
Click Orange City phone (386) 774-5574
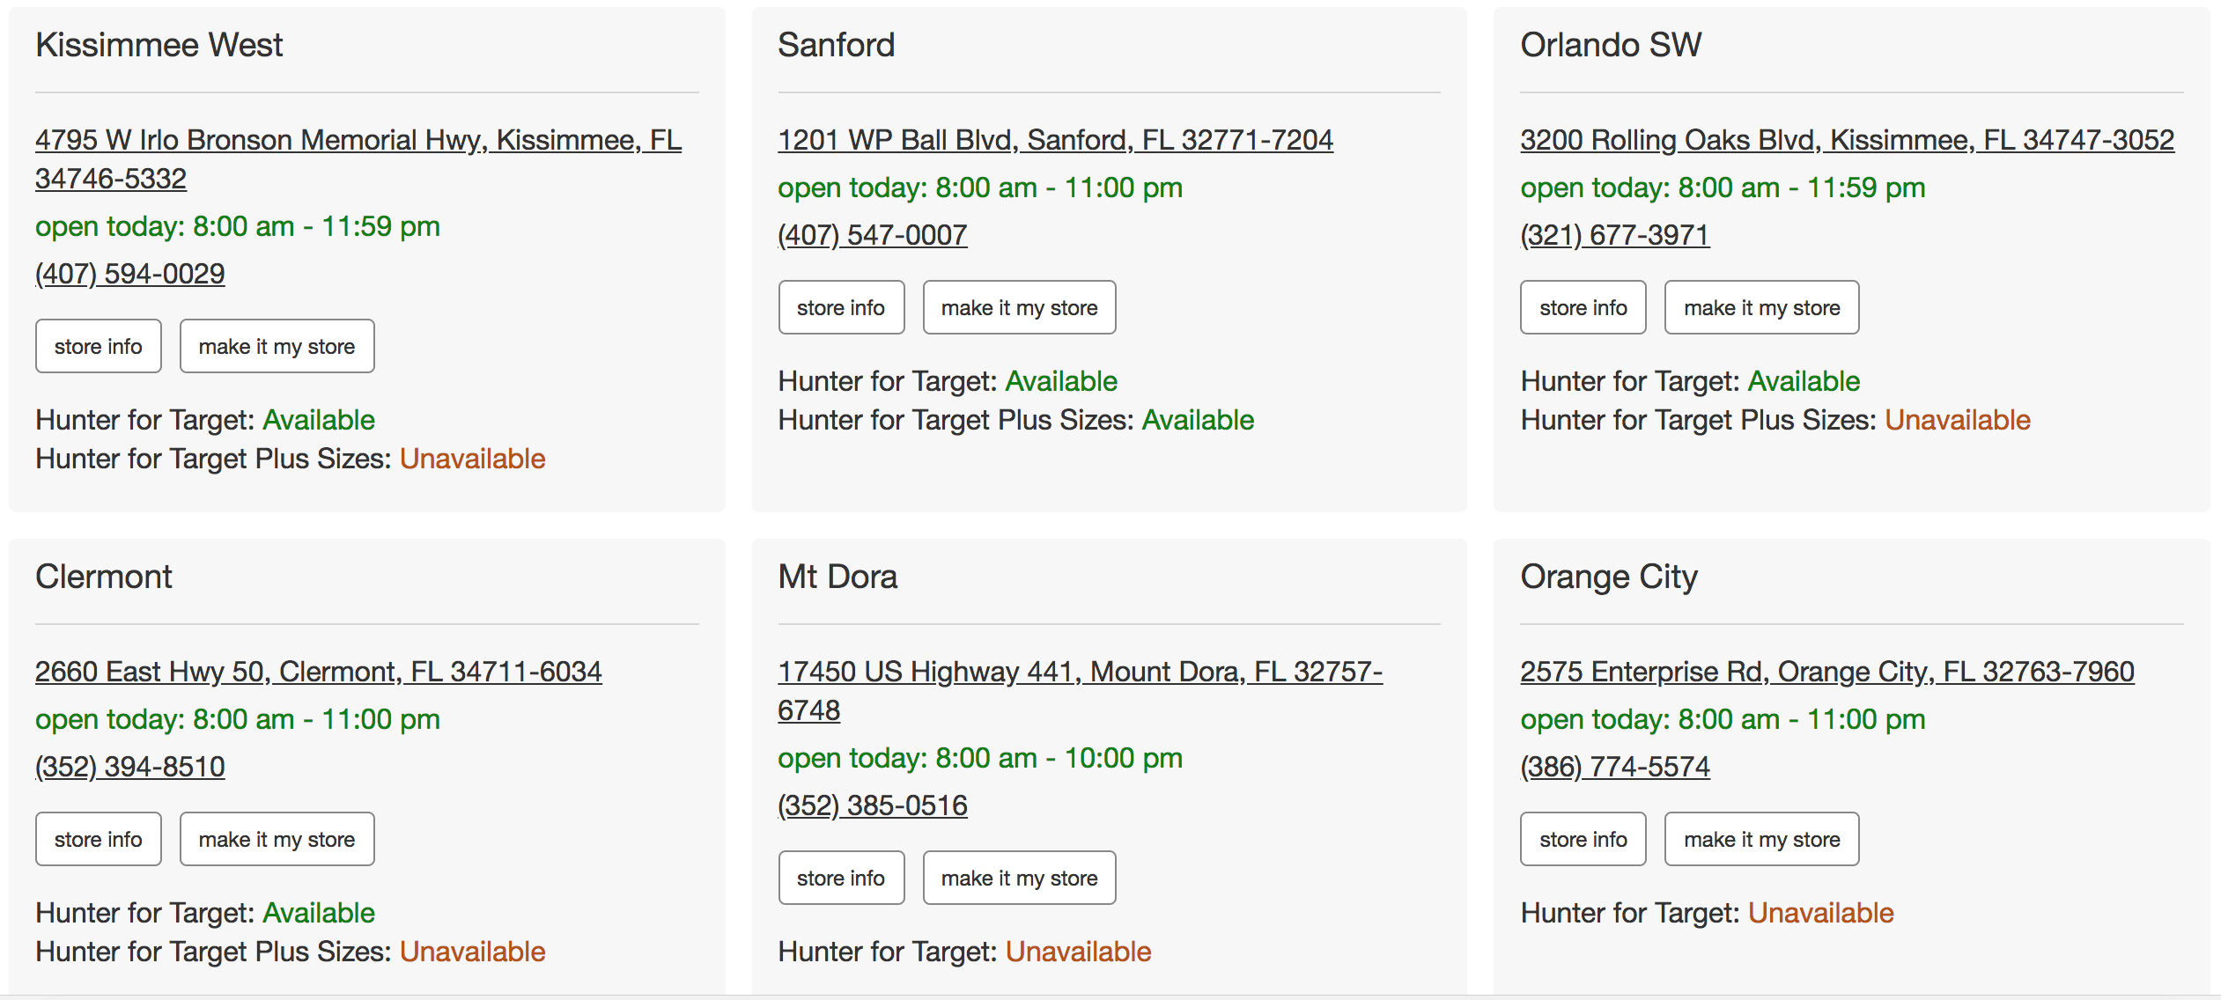click(x=1615, y=767)
